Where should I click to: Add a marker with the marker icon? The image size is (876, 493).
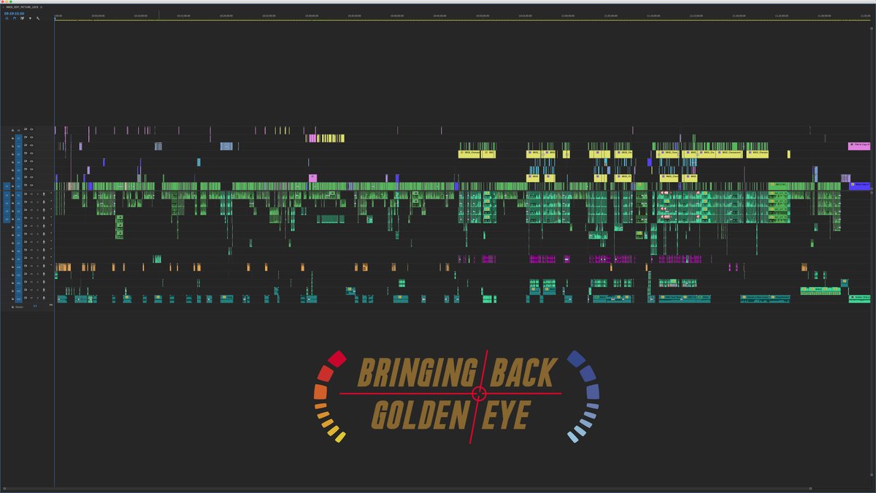(30, 18)
